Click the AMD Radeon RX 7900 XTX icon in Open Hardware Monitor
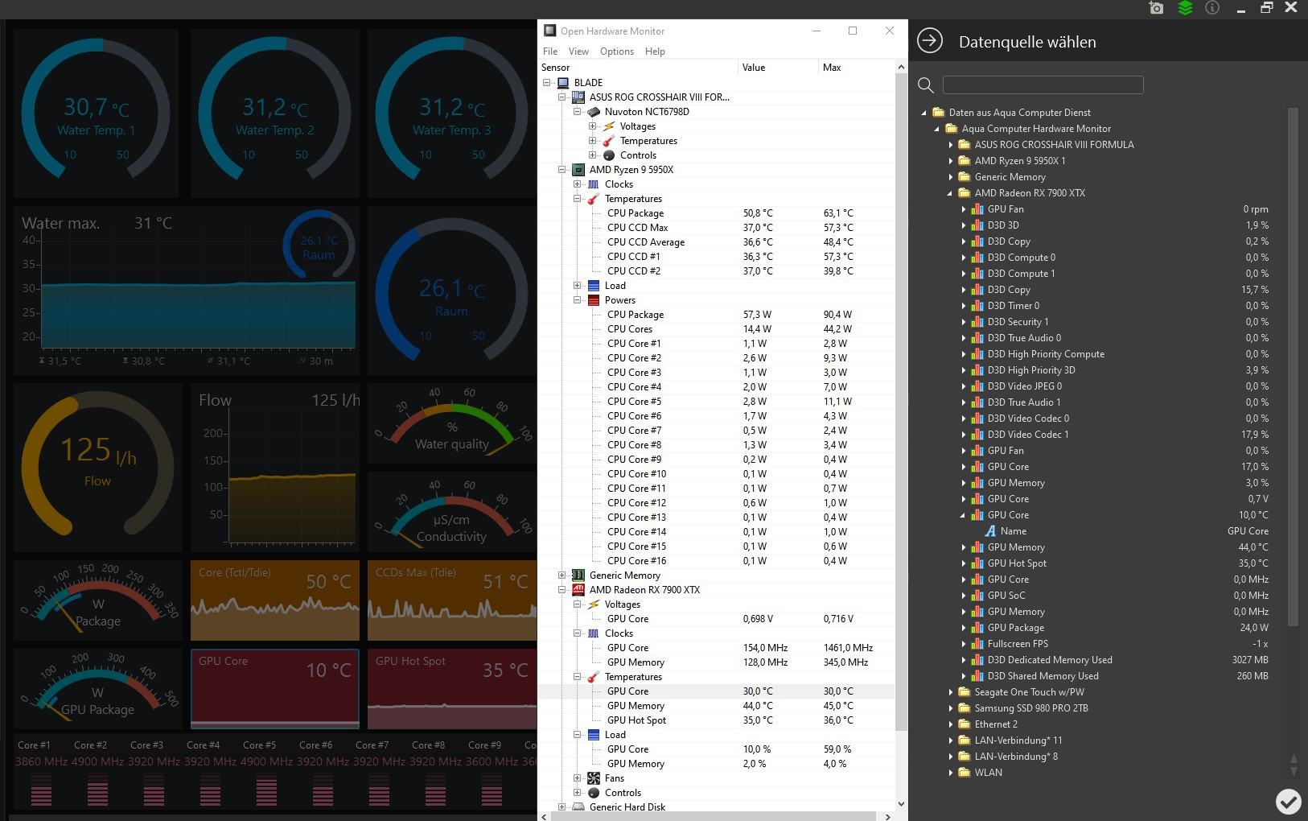The width and height of the screenshot is (1308, 821). pyautogui.click(x=578, y=590)
